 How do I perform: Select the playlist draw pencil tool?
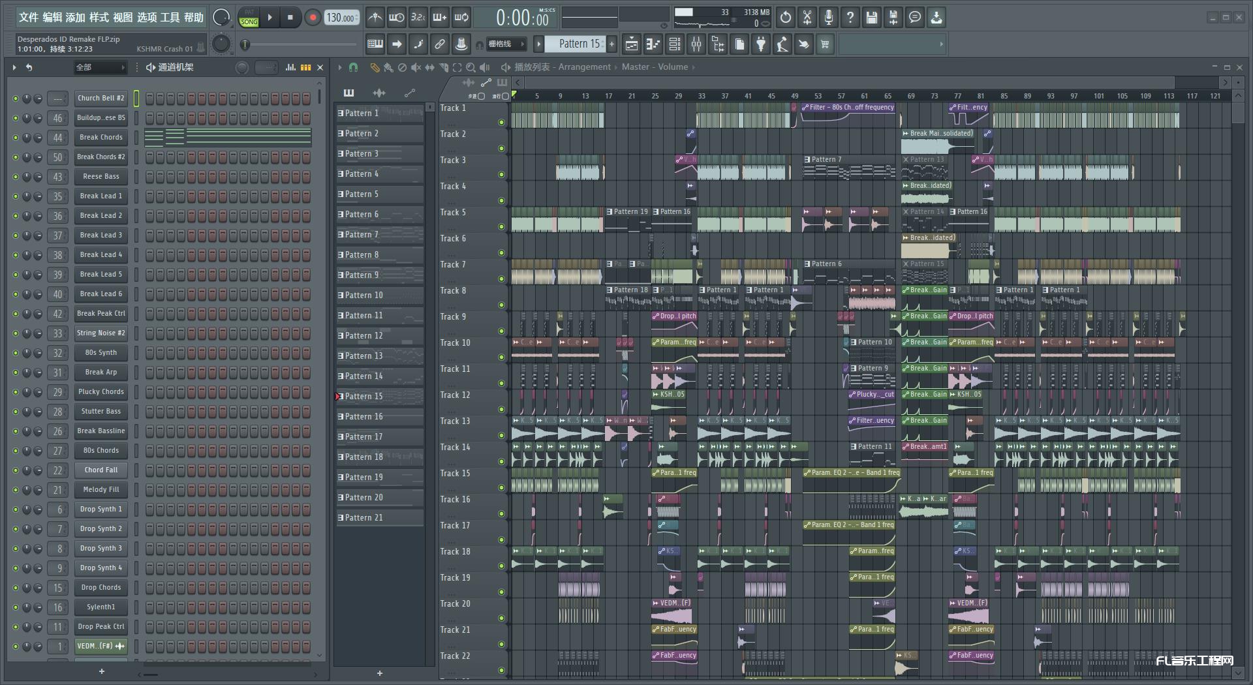pos(375,67)
